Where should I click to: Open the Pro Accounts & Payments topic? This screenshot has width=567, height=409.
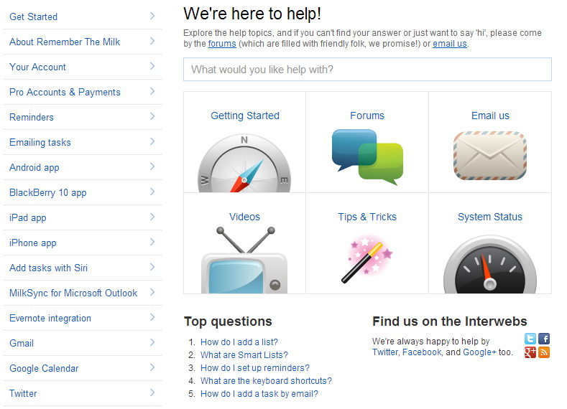pos(65,92)
